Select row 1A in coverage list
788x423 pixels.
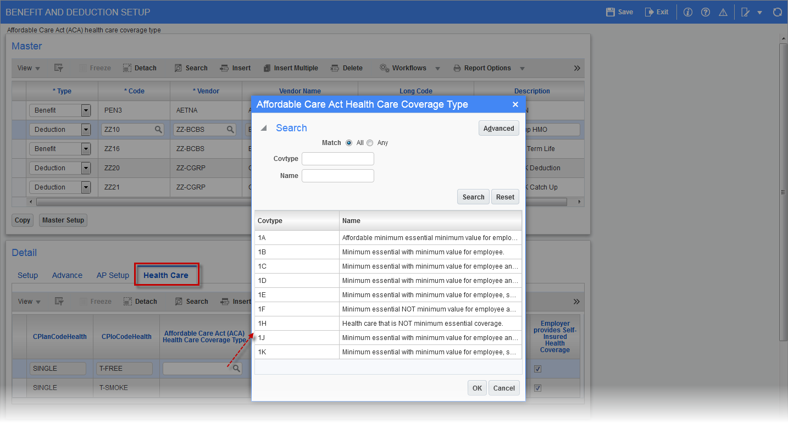[388, 238]
